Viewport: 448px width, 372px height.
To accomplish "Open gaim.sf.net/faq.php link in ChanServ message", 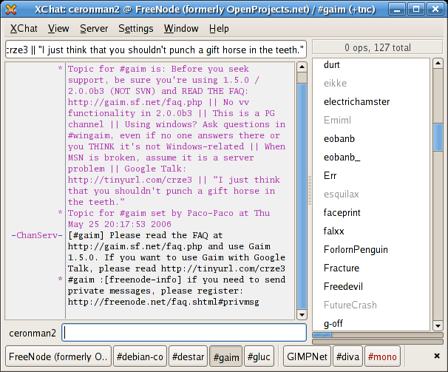I will click(x=135, y=246).
